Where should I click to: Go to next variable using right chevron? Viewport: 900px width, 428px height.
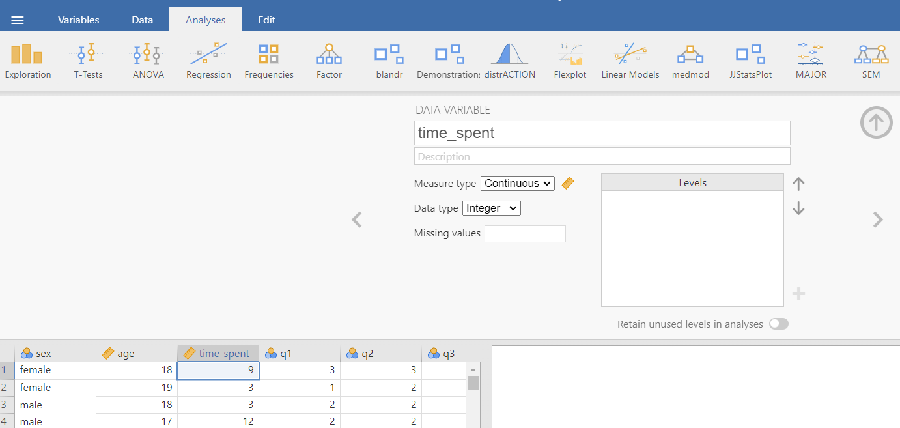pos(878,220)
